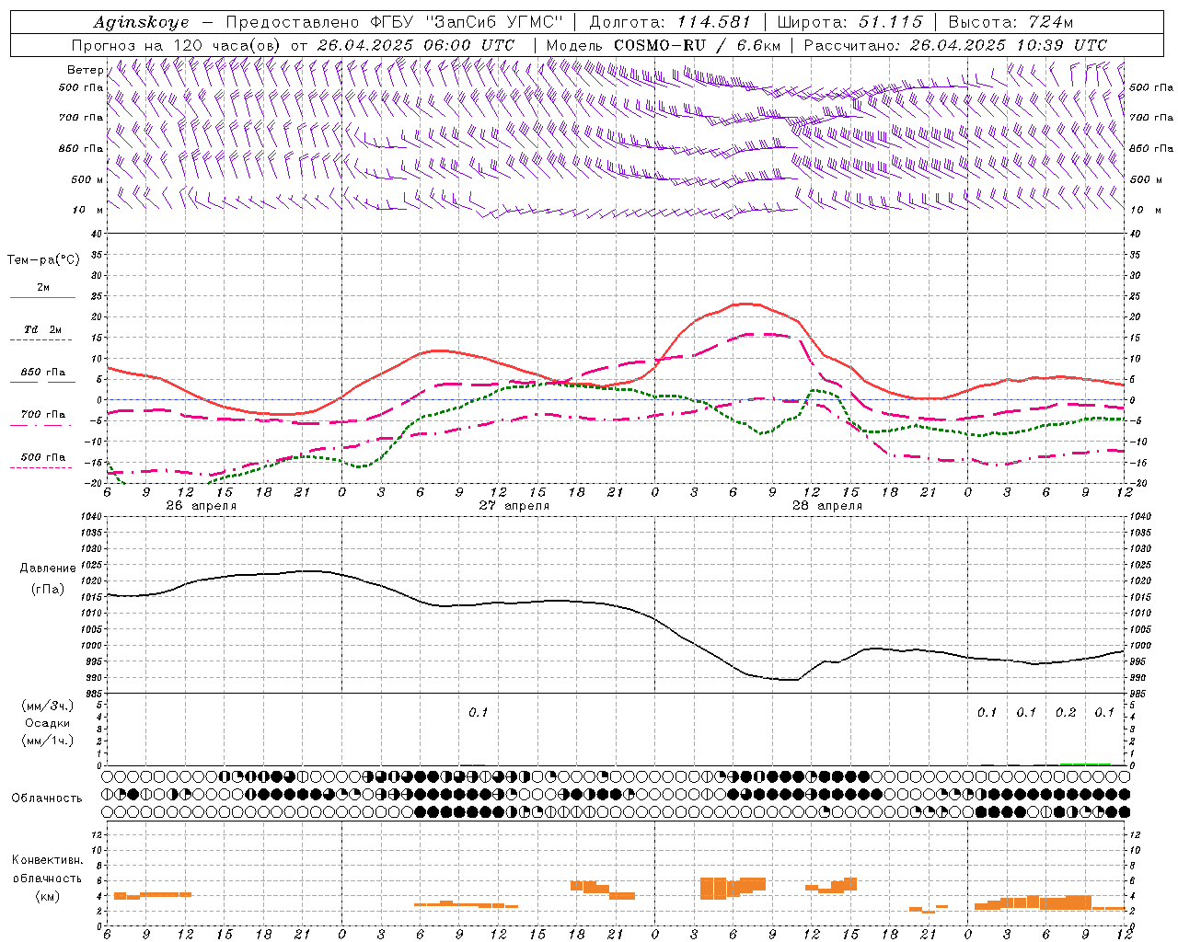
Task: Click the 0.1 precipitation value on 27 апреля
Action: pyautogui.click(x=479, y=712)
